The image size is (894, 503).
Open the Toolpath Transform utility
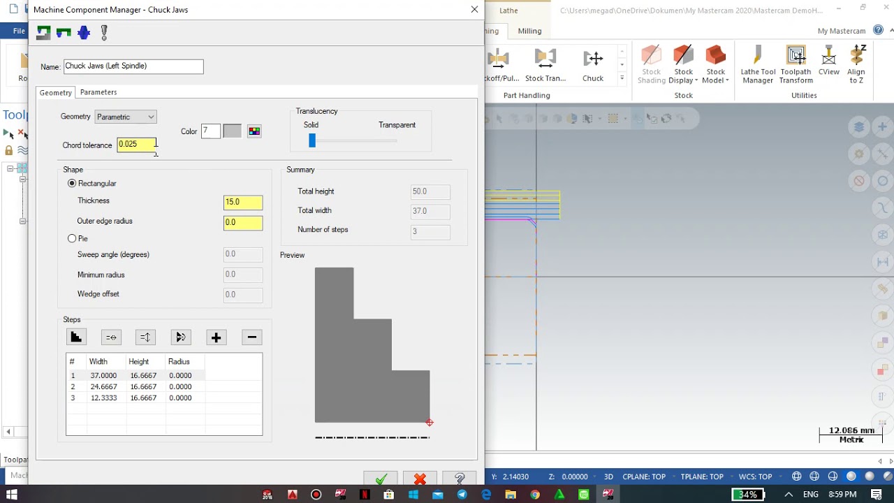point(796,65)
